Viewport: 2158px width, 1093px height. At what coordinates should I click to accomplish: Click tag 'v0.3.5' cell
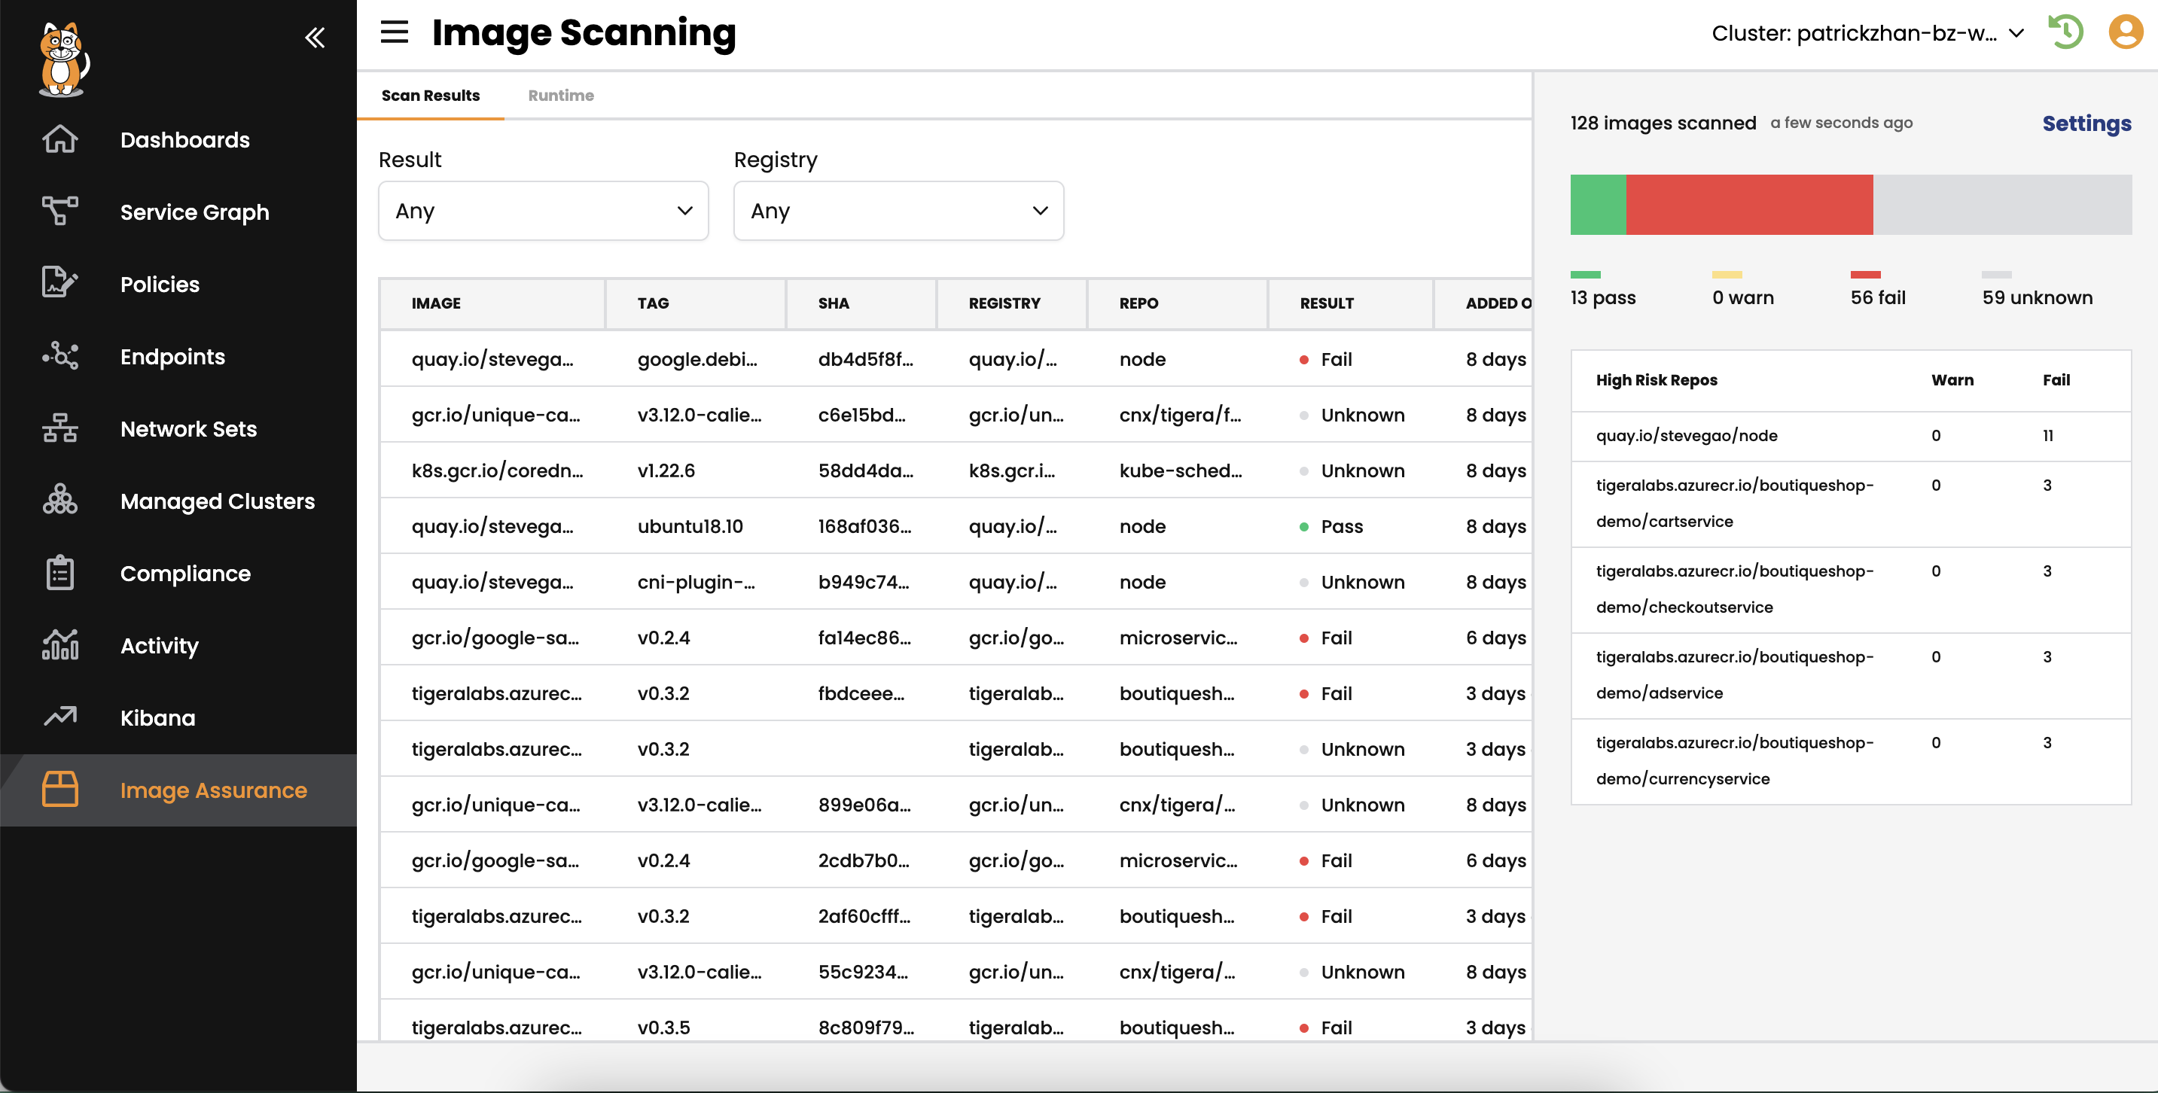[663, 1028]
